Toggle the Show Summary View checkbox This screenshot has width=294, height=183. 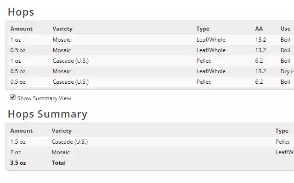[x=13, y=97]
